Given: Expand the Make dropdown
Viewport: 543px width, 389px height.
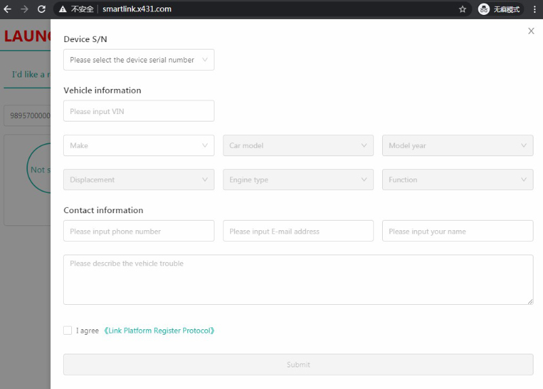Looking at the screenshot, I should click(138, 145).
